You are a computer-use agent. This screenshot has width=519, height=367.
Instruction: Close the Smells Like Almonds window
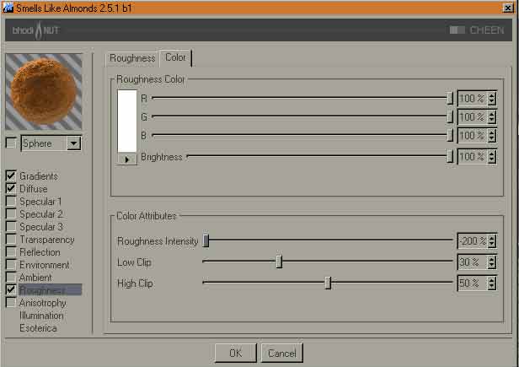pos(508,8)
